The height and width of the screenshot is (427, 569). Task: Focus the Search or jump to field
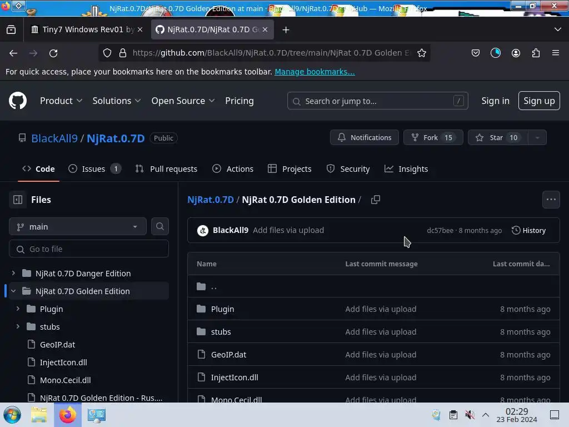point(377,101)
